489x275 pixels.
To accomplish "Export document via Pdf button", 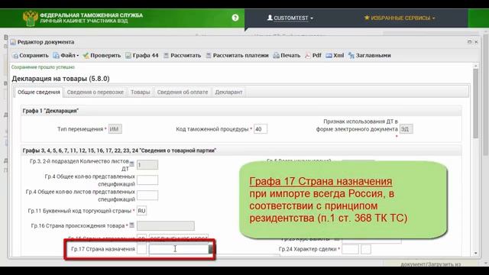I will tap(313, 56).
